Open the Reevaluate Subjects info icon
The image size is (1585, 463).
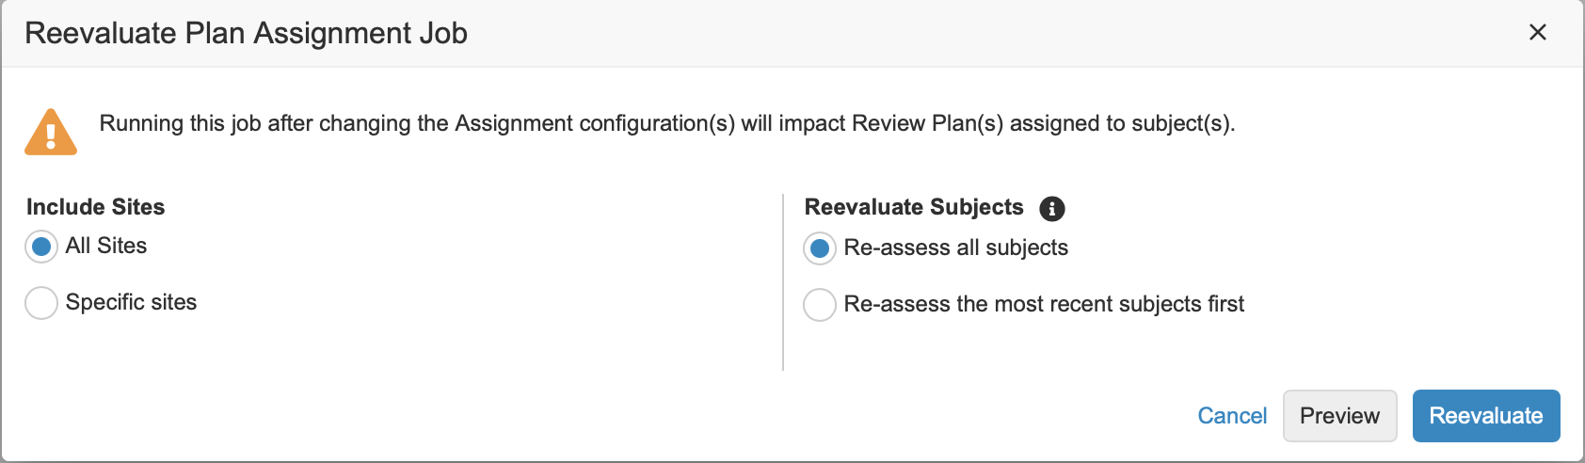1052,209
